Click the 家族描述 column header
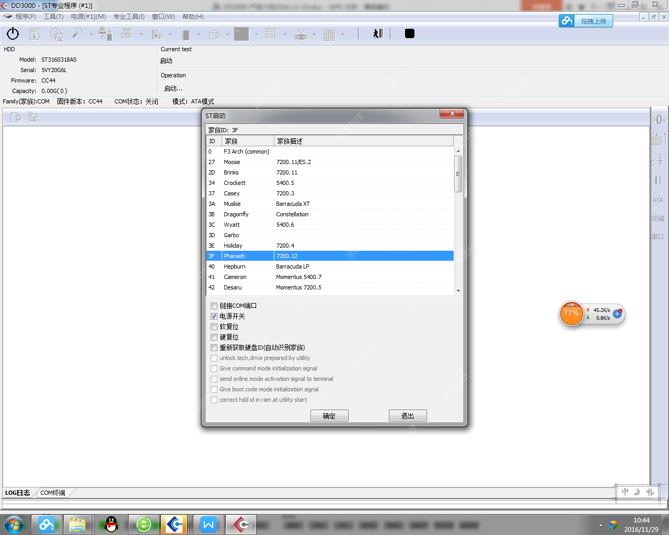The width and height of the screenshot is (669, 535). 364,141
